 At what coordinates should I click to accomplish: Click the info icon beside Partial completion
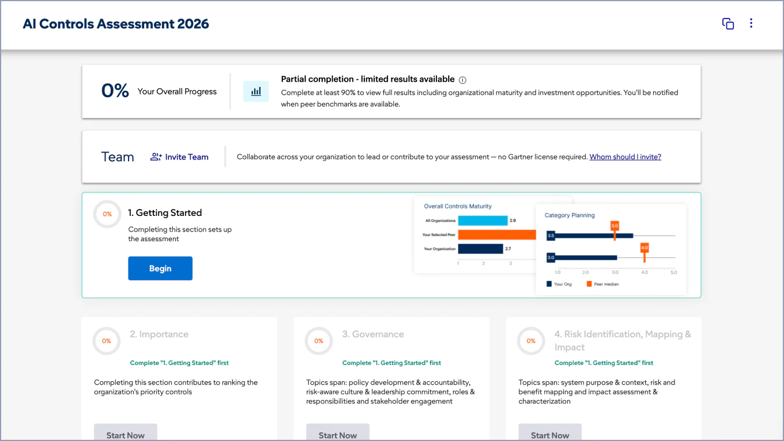tap(462, 80)
